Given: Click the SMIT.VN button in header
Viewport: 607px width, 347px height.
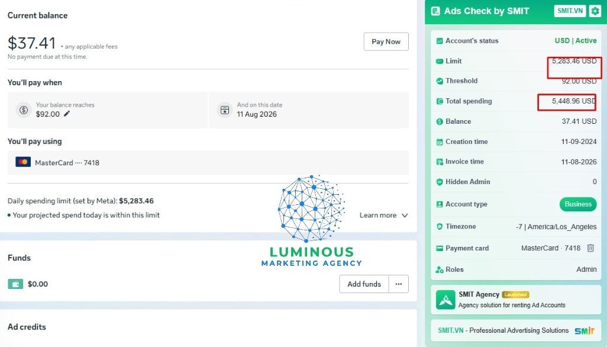Looking at the screenshot, I should tap(570, 11).
